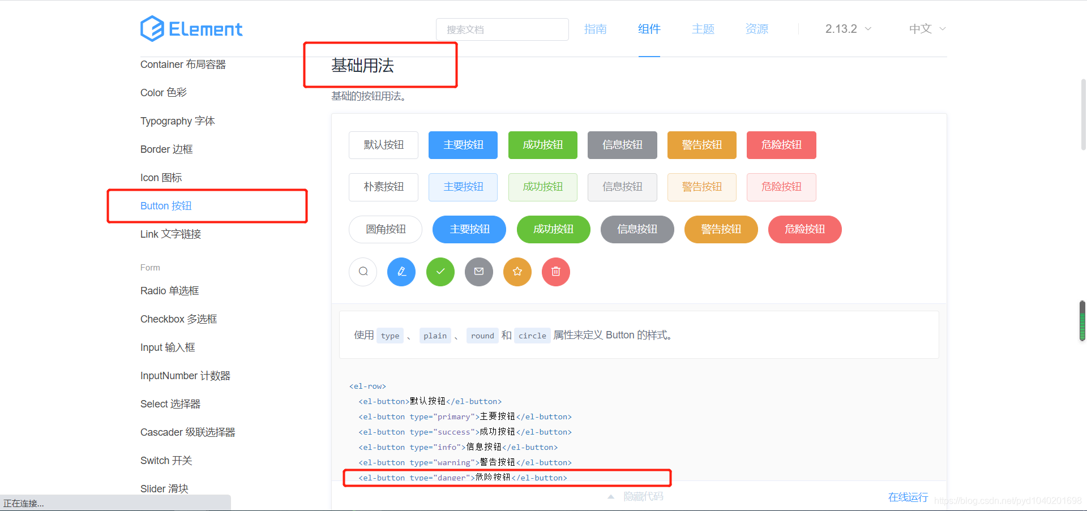Click the solid gray 信息按钮 button
Viewport: 1087px width, 511px height.
click(622, 145)
